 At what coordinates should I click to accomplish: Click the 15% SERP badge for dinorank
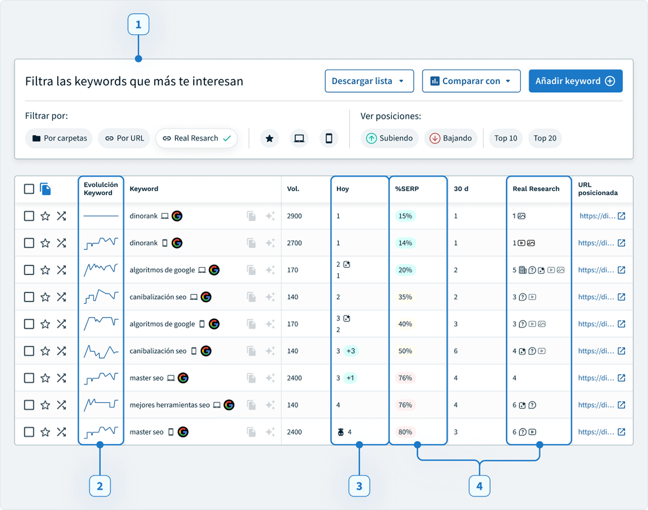405,216
